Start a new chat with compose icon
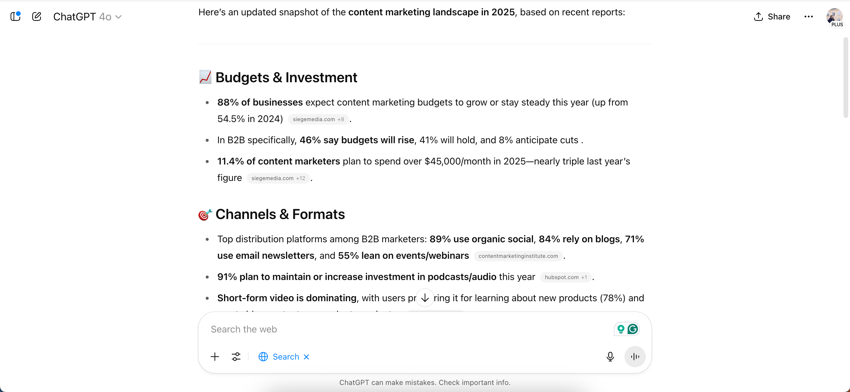The height and width of the screenshot is (392, 850). click(x=37, y=17)
